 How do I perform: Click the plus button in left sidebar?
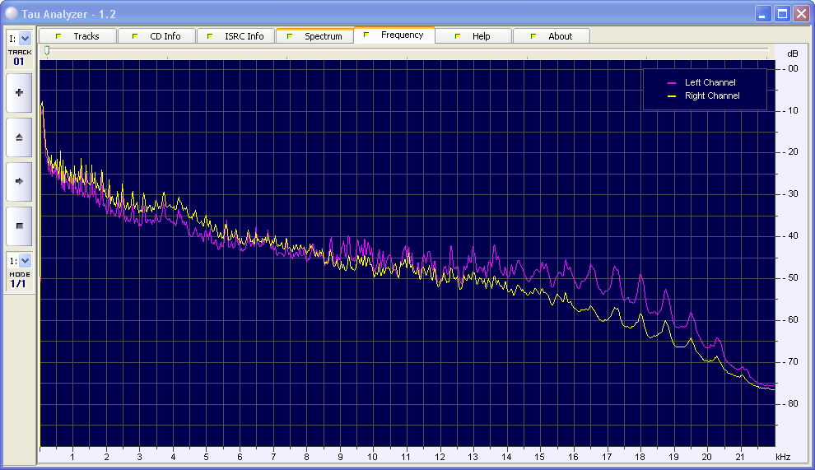tap(19, 93)
